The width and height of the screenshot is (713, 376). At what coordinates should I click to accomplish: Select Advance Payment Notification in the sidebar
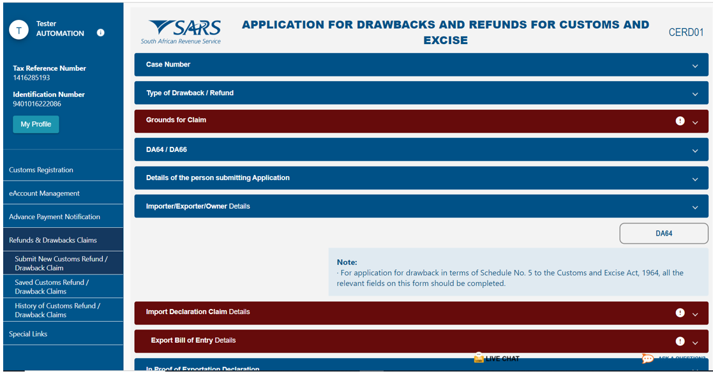click(63, 216)
